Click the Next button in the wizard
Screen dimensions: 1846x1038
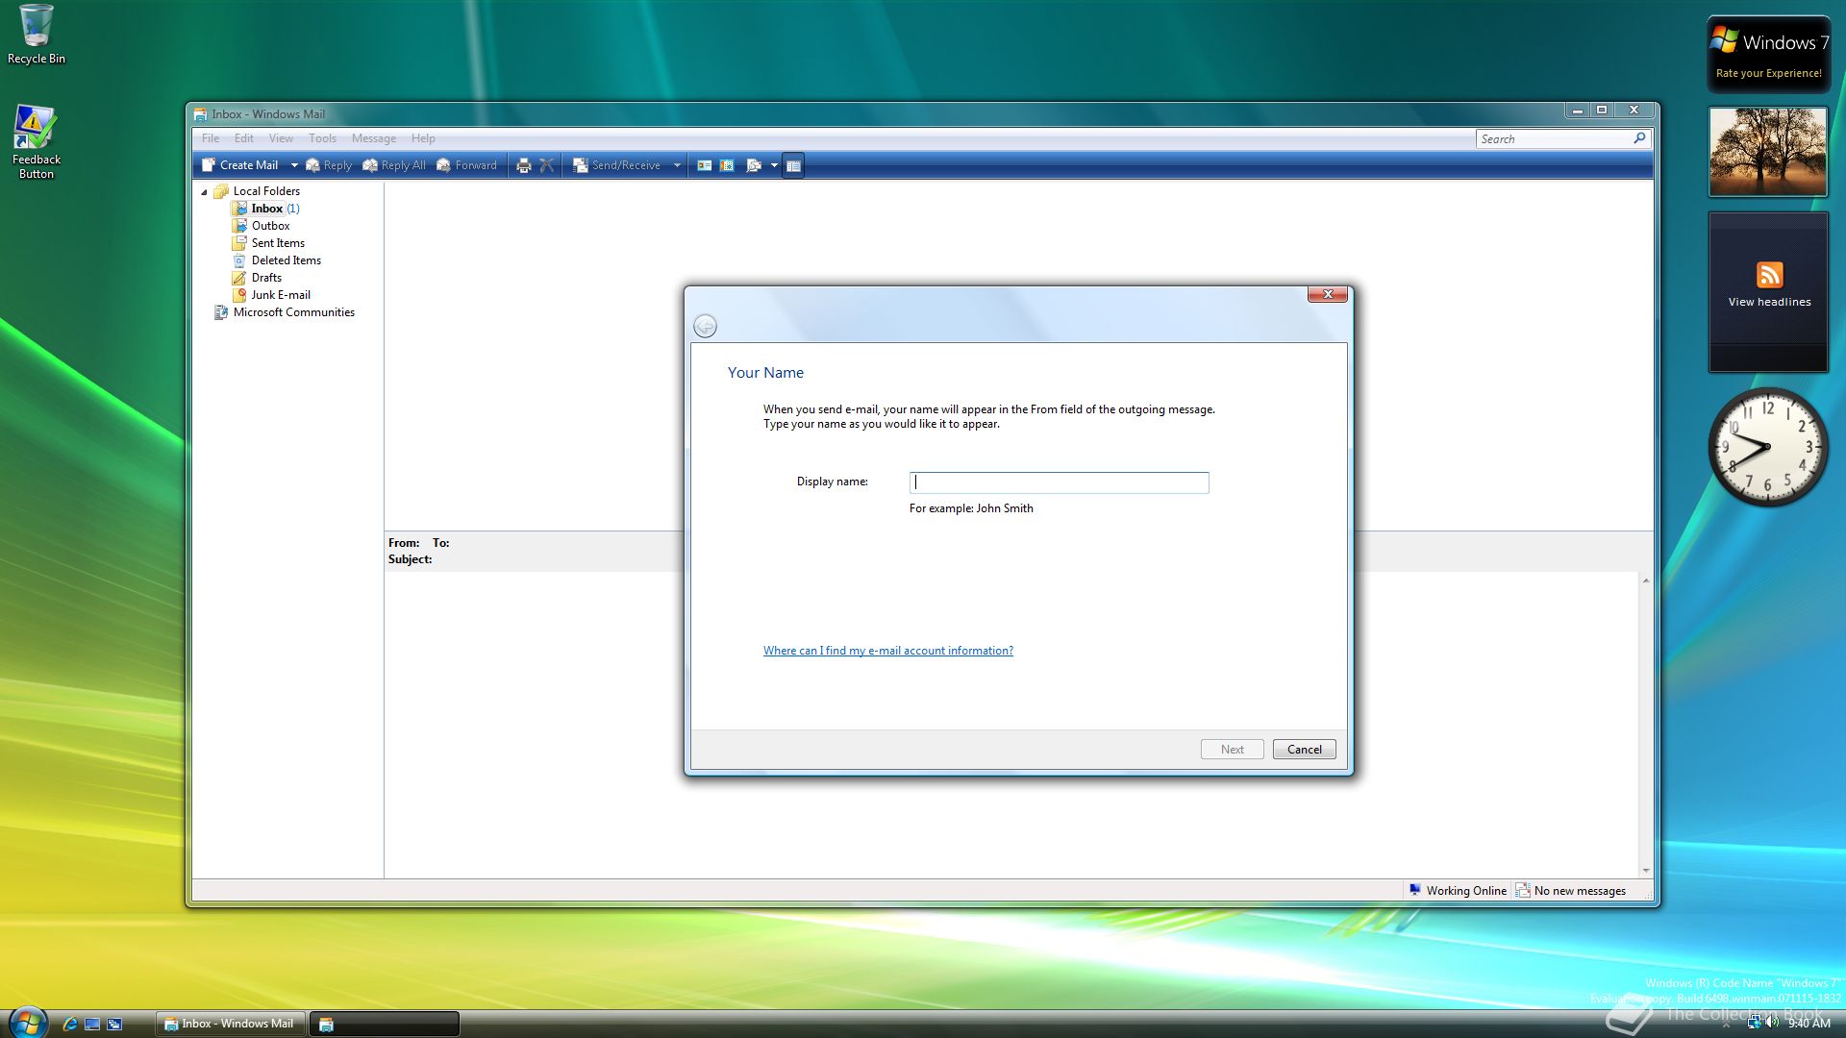[1232, 750]
